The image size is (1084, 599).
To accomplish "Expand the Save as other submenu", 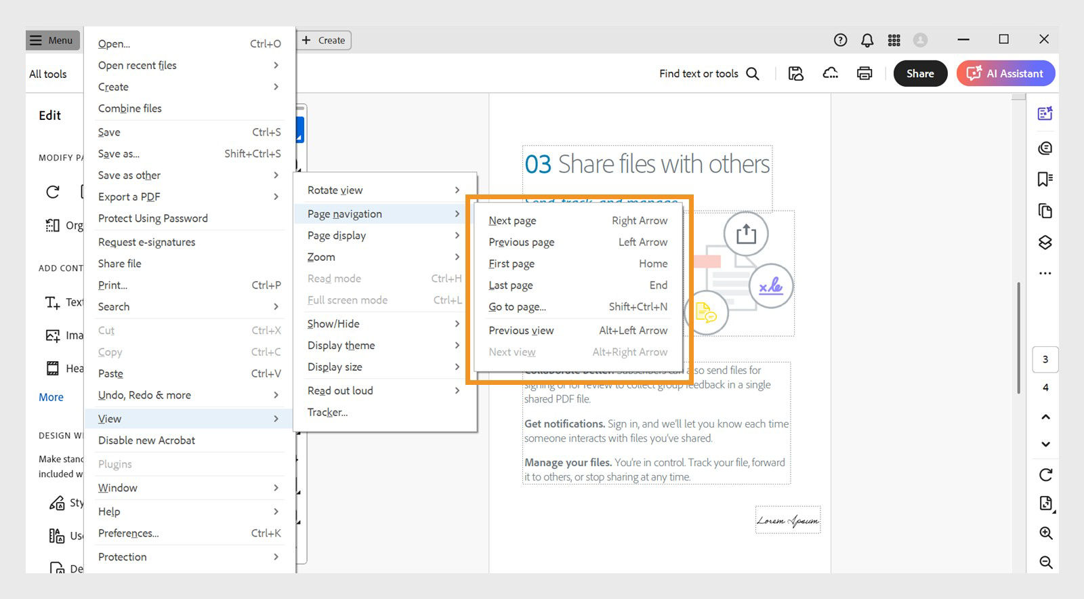I will tap(189, 175).
